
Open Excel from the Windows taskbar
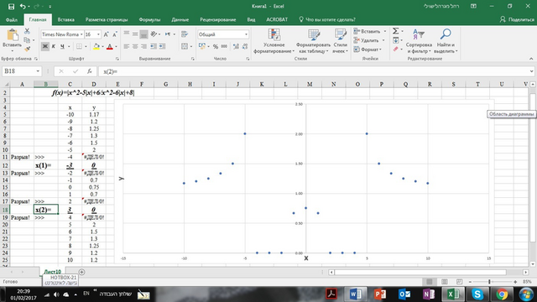pyautogui.click(x=453, y=294)
